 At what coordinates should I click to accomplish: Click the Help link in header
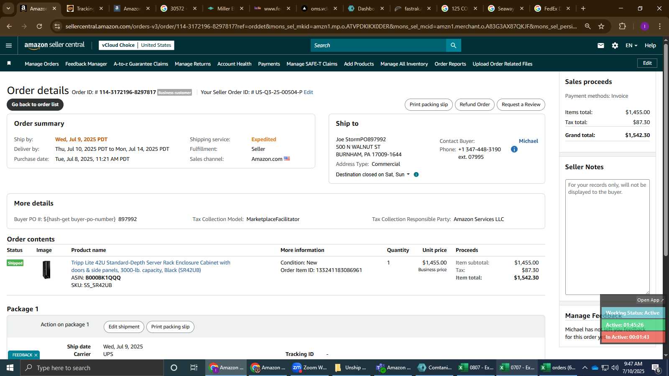[x=650, y=46]
